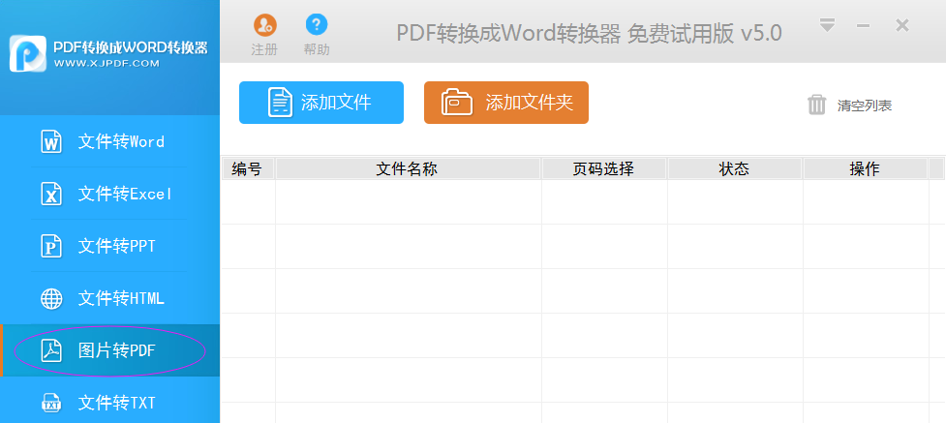946x423 pixels.
Task: Click the trash can icon
Action: (816, 105)
